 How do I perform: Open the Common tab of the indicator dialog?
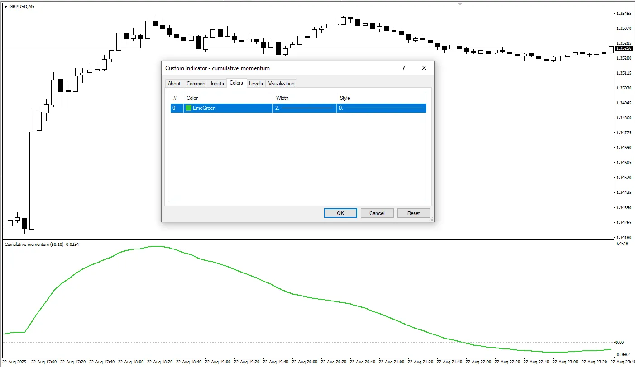[x=196, y=83]
